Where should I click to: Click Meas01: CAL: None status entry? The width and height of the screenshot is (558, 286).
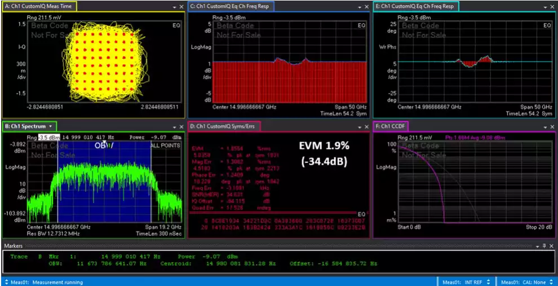pyautogui.click(x=522, y=282)
